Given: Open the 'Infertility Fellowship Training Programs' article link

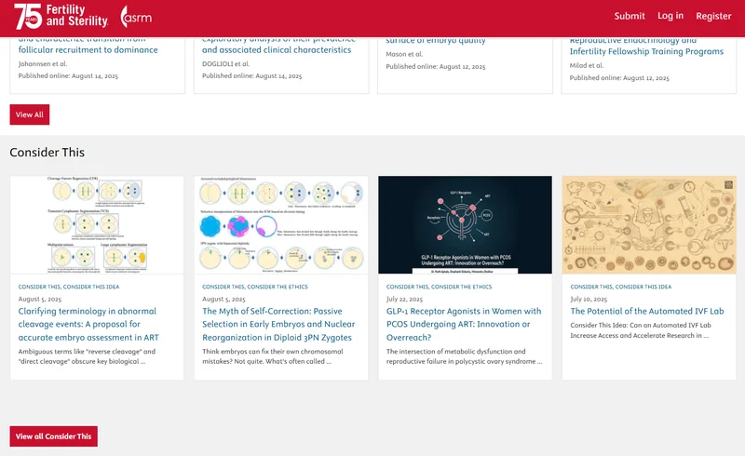Looking at the screenshot, I should tap(646, 51).
